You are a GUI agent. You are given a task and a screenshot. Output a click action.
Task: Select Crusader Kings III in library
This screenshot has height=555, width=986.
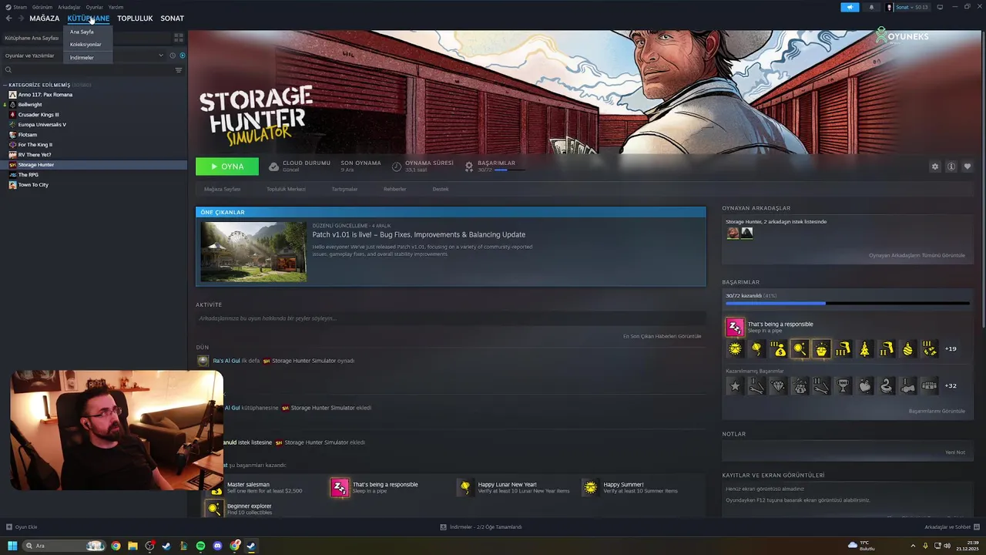pyautogui.click(x=39, y=115)
